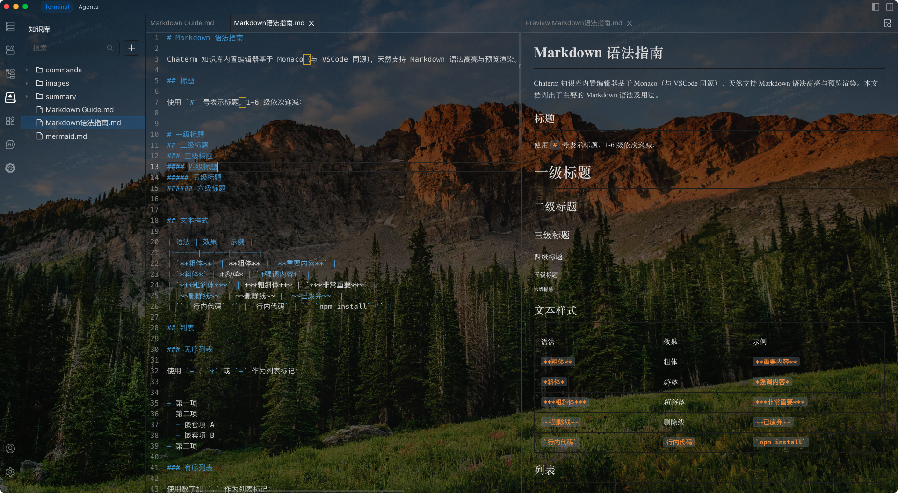The image size is (898, 493).
Task: Switch to the Agents tab
Action: [x=88, y=7]
